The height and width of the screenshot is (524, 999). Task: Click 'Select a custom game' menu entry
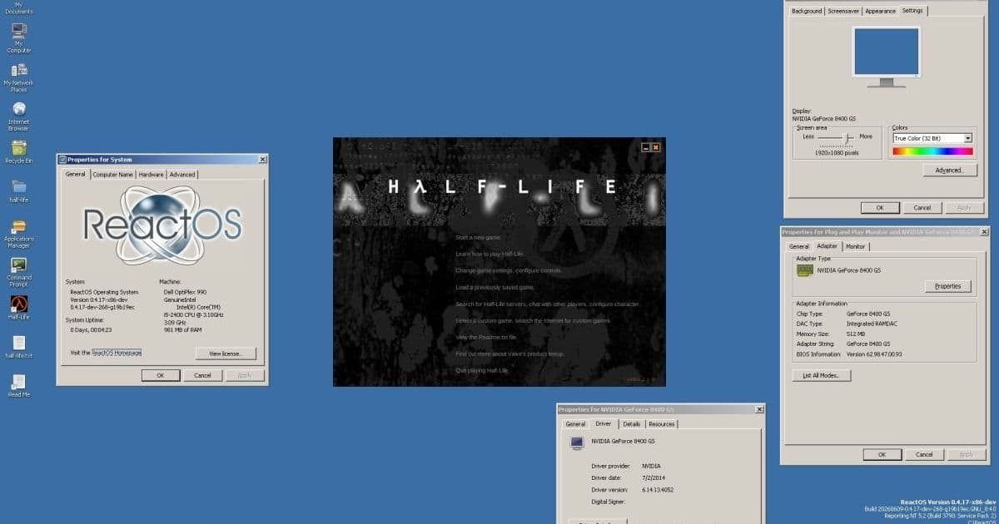tap(534, 321)
